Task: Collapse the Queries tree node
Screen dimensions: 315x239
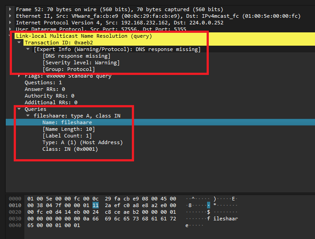Action: [19, 109]
